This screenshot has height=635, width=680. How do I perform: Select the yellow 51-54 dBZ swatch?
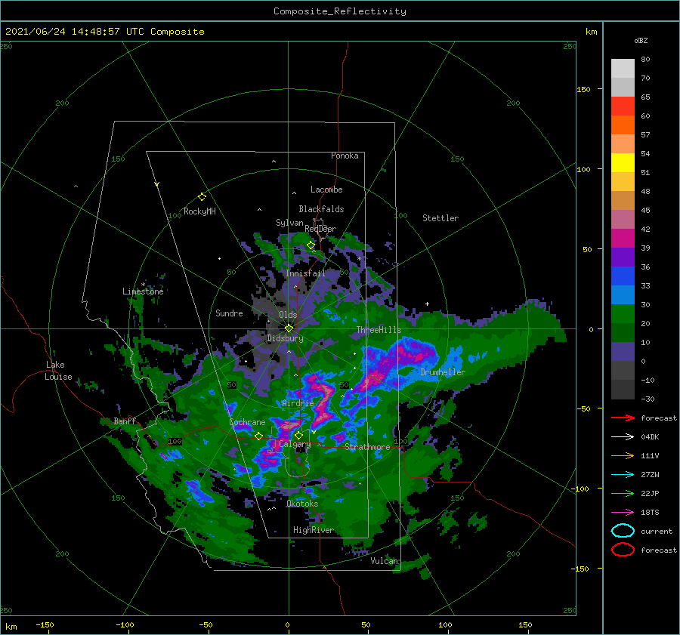(623, 162)
